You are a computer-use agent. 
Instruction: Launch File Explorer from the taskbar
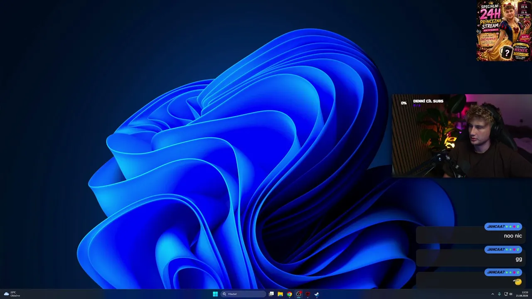coord(281,294)
